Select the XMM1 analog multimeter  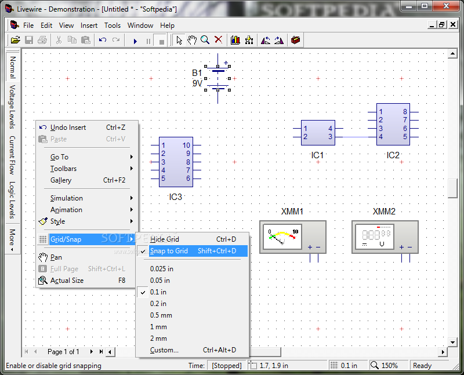(x=293, y=237)
